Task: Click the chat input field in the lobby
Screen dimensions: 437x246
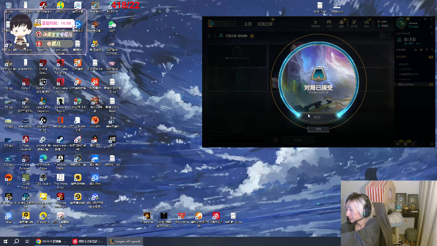Action: coord(237,140)
